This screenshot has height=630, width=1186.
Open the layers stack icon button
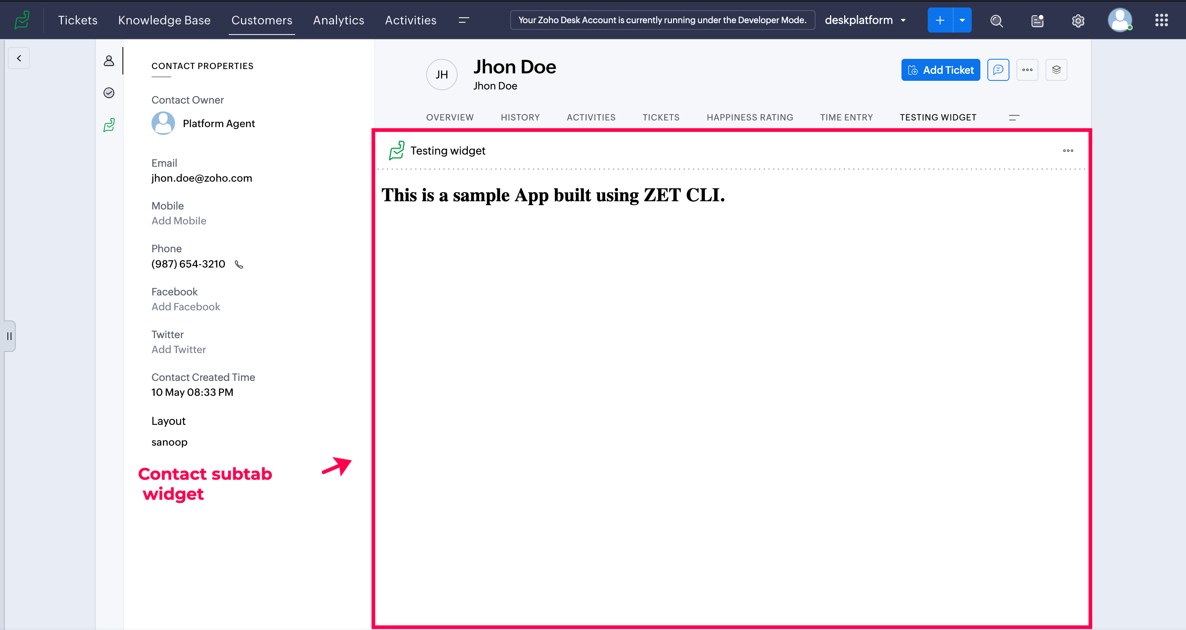1056,70
